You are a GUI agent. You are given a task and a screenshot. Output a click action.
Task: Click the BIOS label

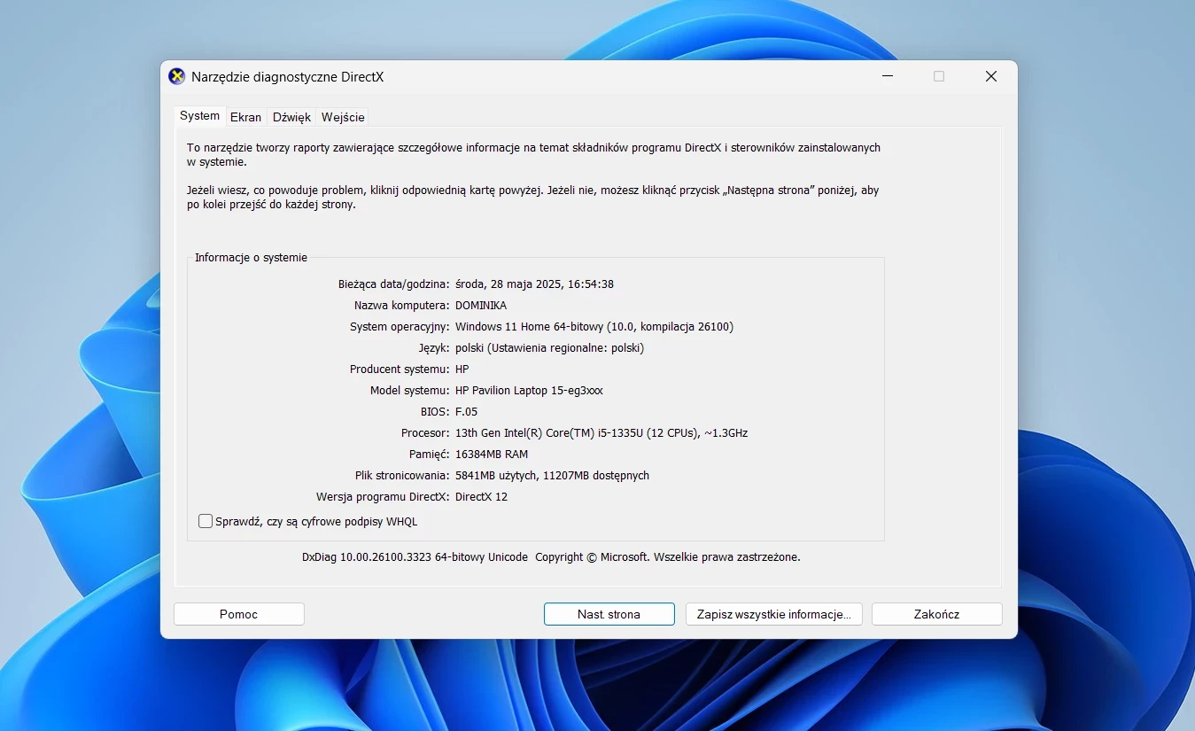pos(435,412)
